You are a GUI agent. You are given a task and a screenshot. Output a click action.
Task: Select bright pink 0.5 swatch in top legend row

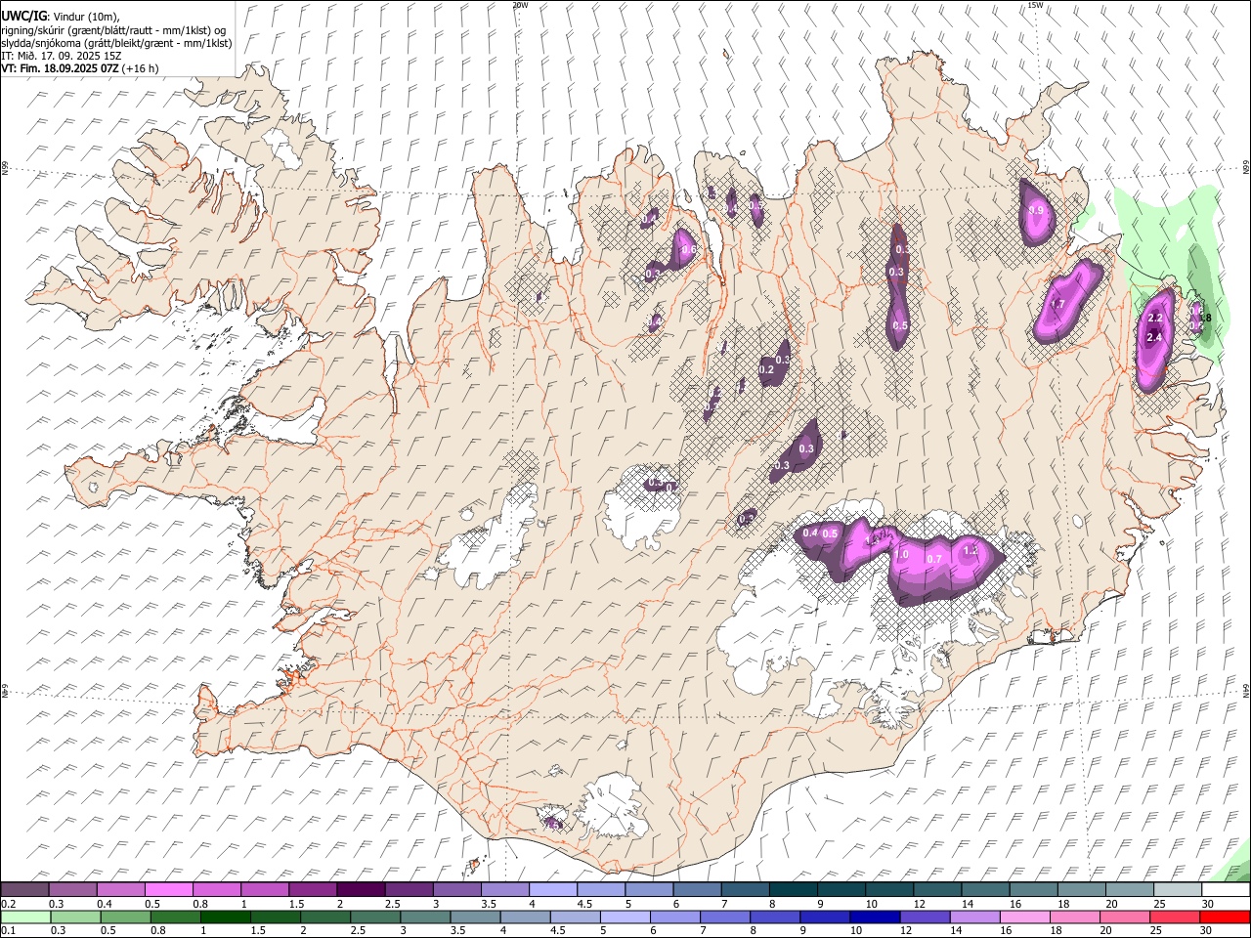point(169,890)
